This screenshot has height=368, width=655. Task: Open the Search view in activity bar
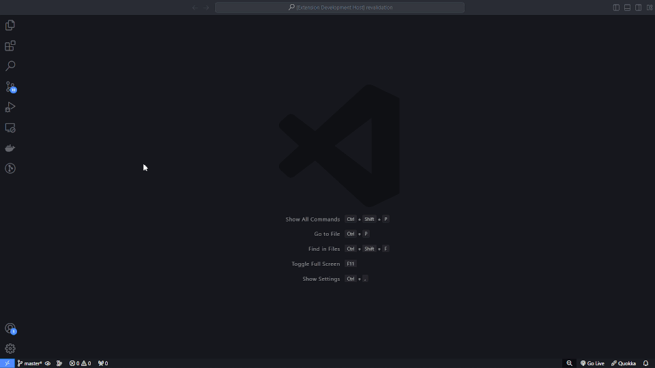(x=10, y=66)
